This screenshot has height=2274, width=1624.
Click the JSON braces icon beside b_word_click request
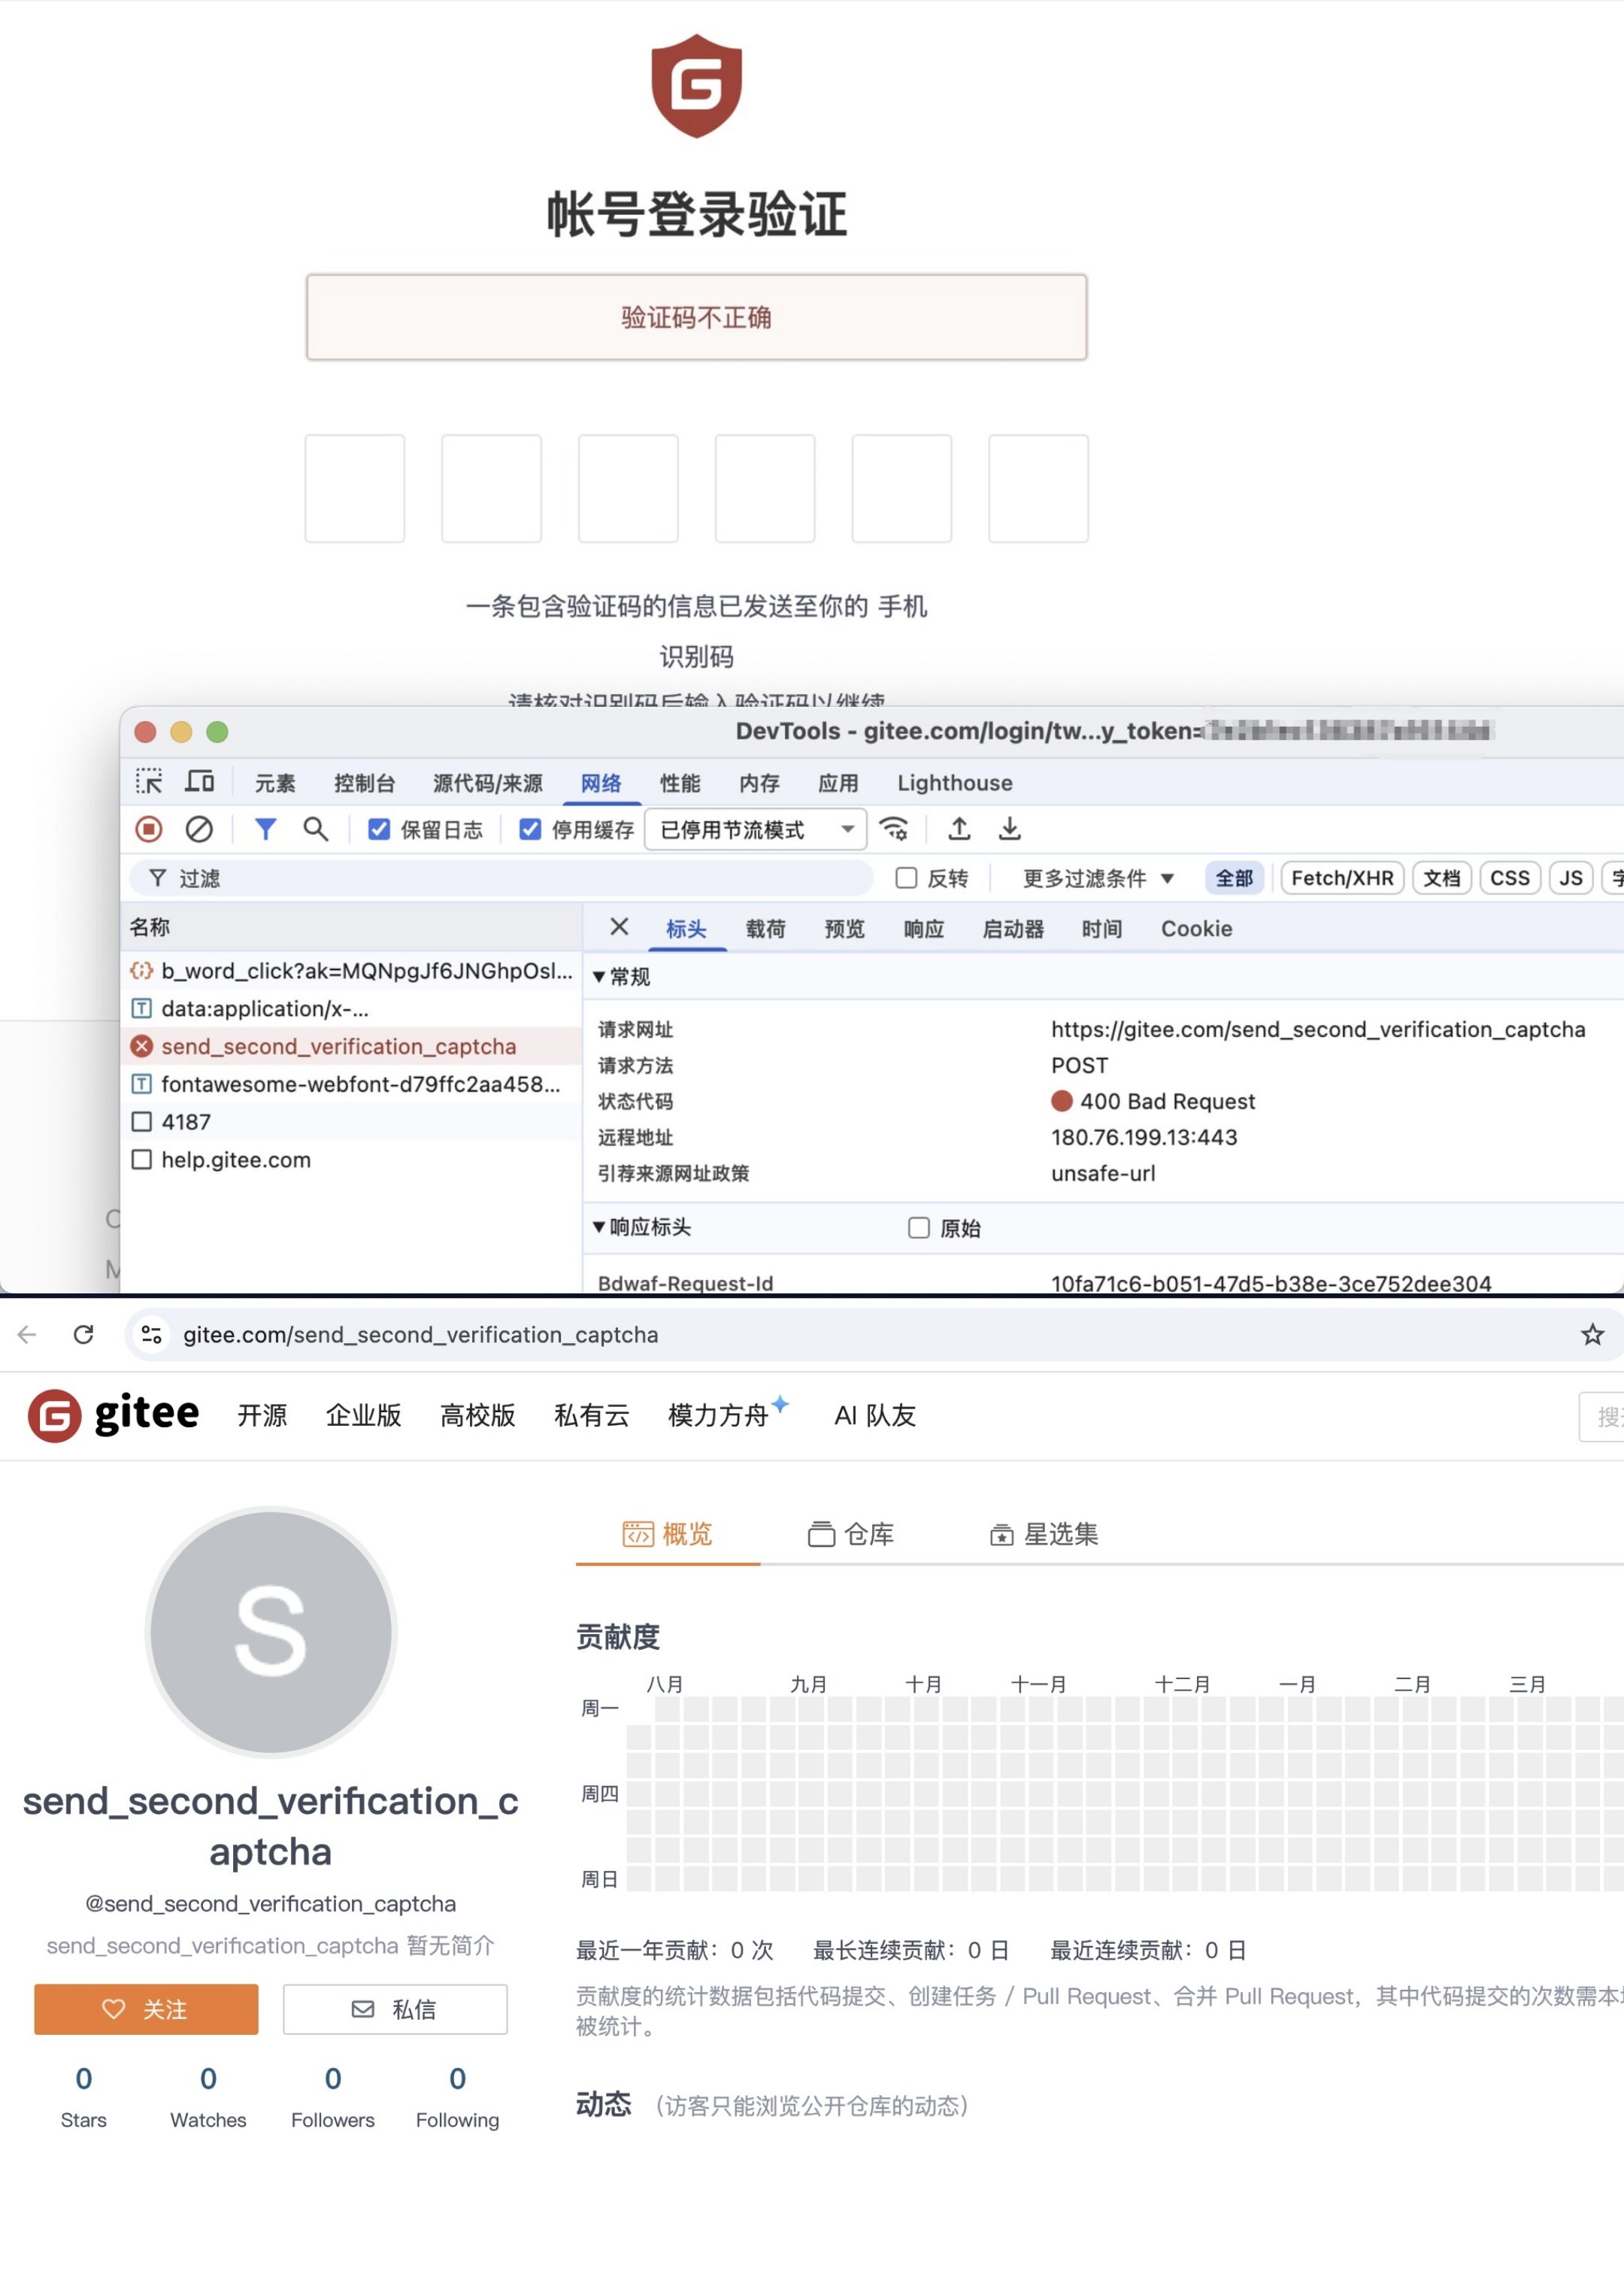142,970
